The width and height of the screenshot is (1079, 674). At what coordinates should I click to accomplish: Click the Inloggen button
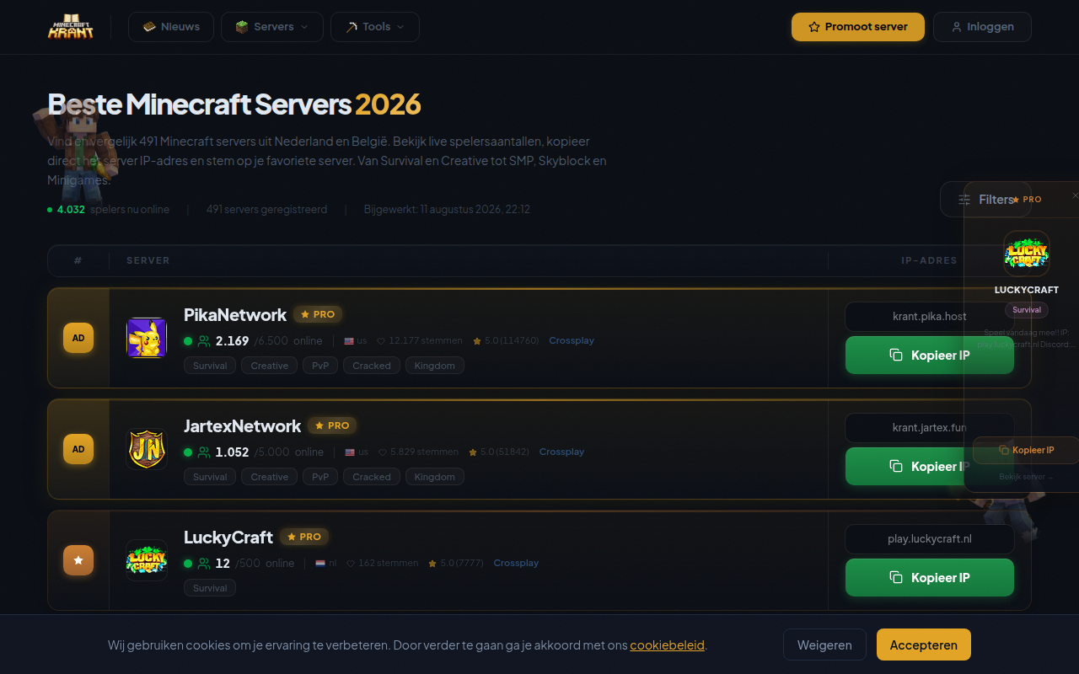pyautogui.click(x=982, y=27)
